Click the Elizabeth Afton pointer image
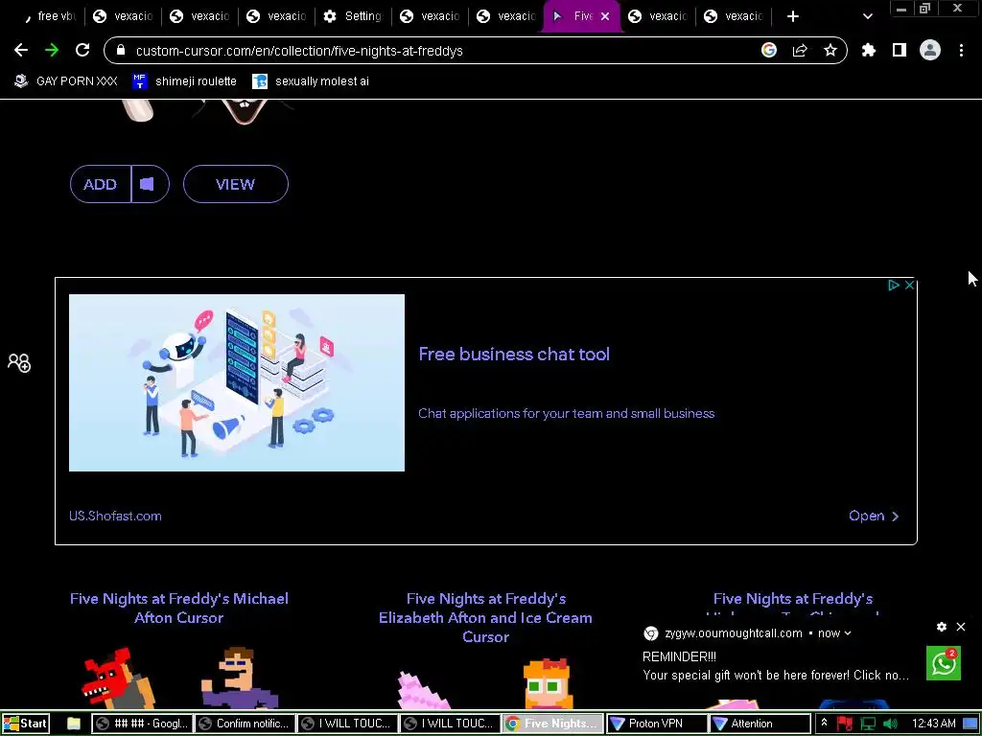Viewport: 982px width, 736px height. pos(548,683)
